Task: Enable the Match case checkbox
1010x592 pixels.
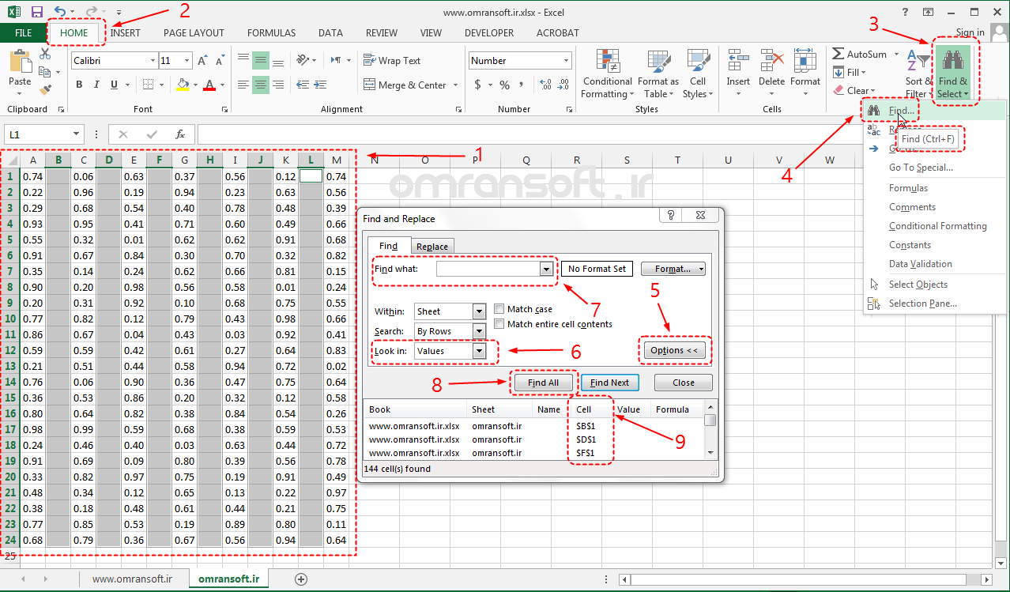Action: pyautogui.click(x=499, y=309)
